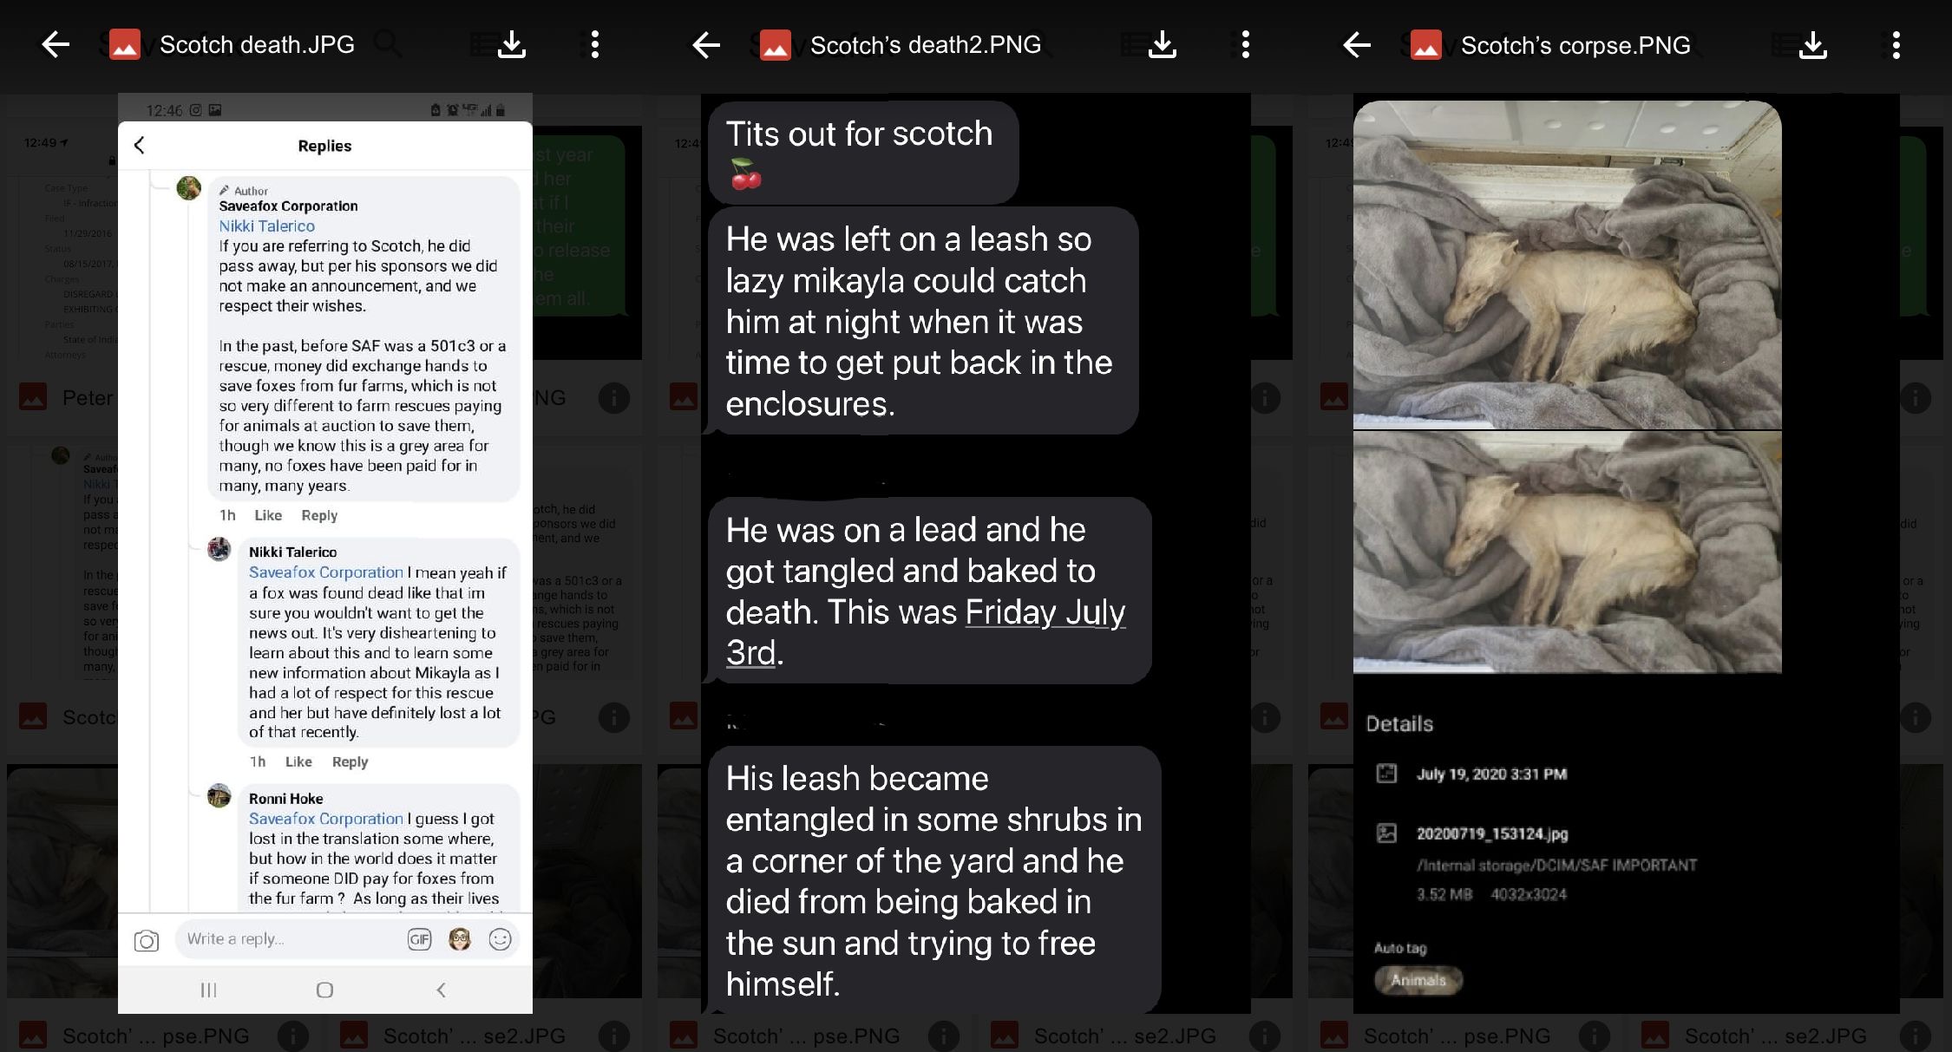Open the camera icon in the reply bar
The image size is (1952, 1052).
click(x=147, y=940)
